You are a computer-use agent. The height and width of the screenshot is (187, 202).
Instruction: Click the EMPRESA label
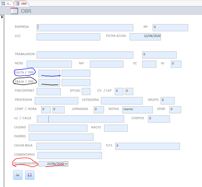[22, 27]
